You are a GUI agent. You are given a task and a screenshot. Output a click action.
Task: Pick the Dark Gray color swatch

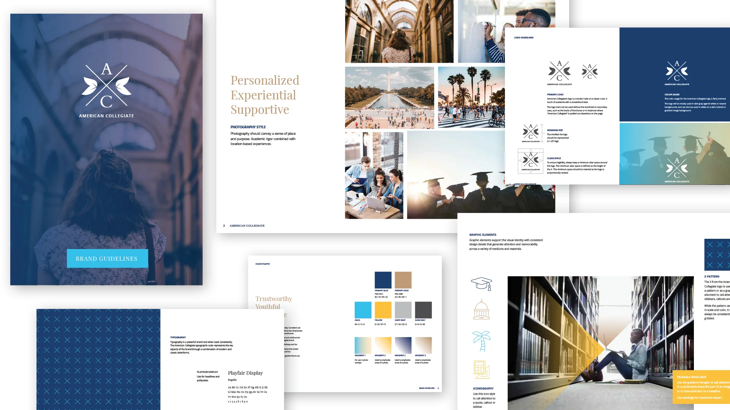[423, 310]
